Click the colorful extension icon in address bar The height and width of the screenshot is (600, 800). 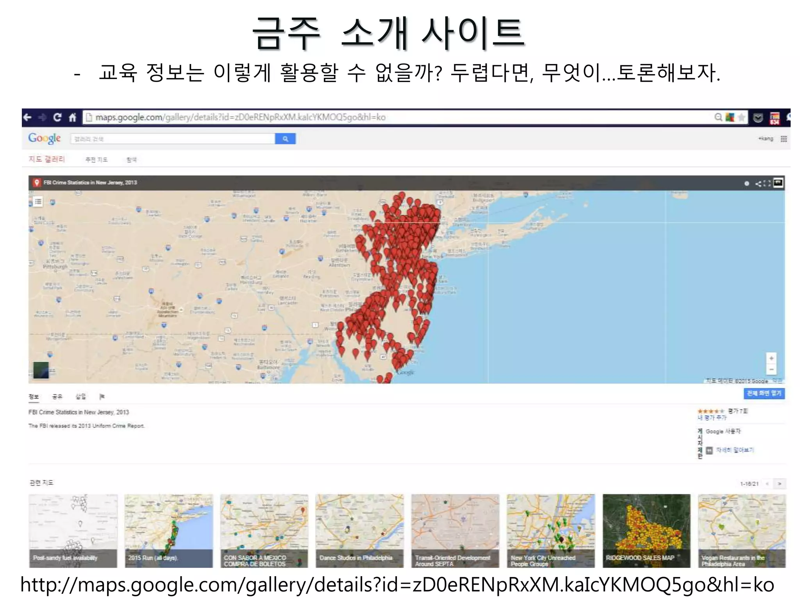730,117
